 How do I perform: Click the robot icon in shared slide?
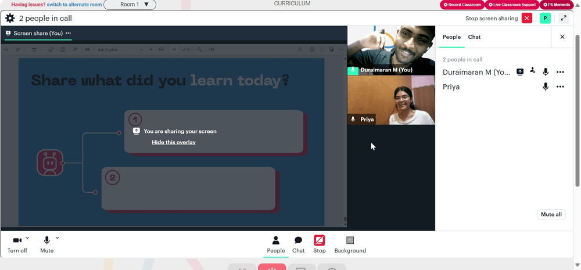(49, 163)
